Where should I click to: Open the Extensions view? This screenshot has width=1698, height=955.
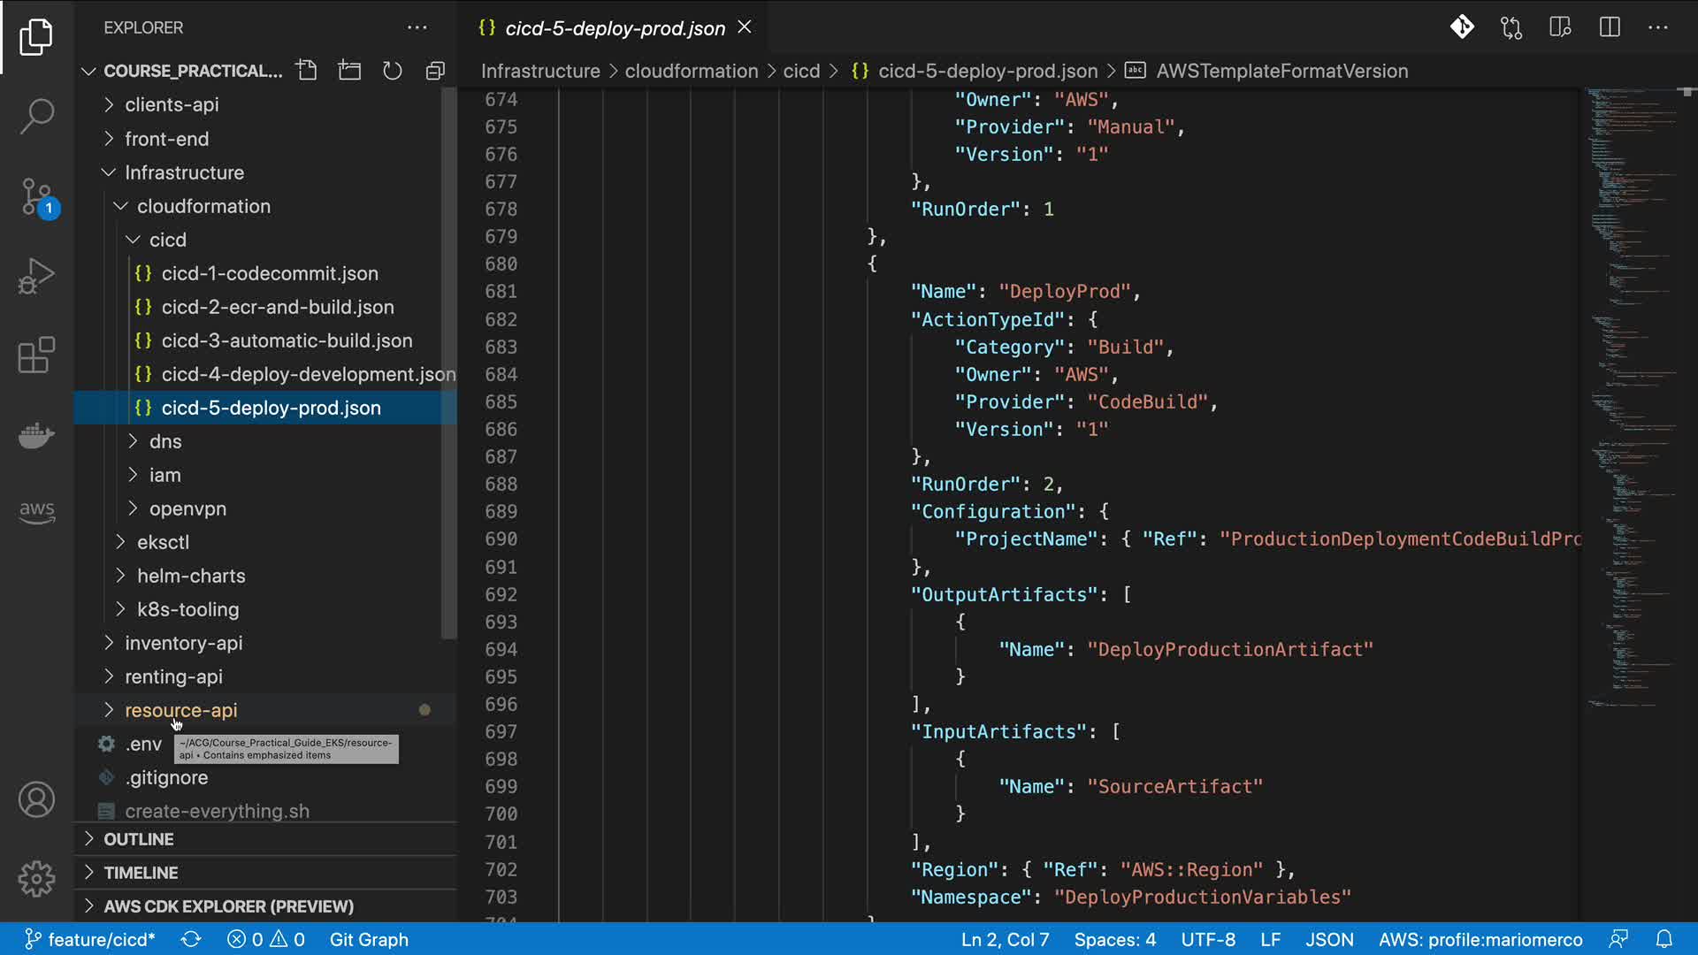36,355
